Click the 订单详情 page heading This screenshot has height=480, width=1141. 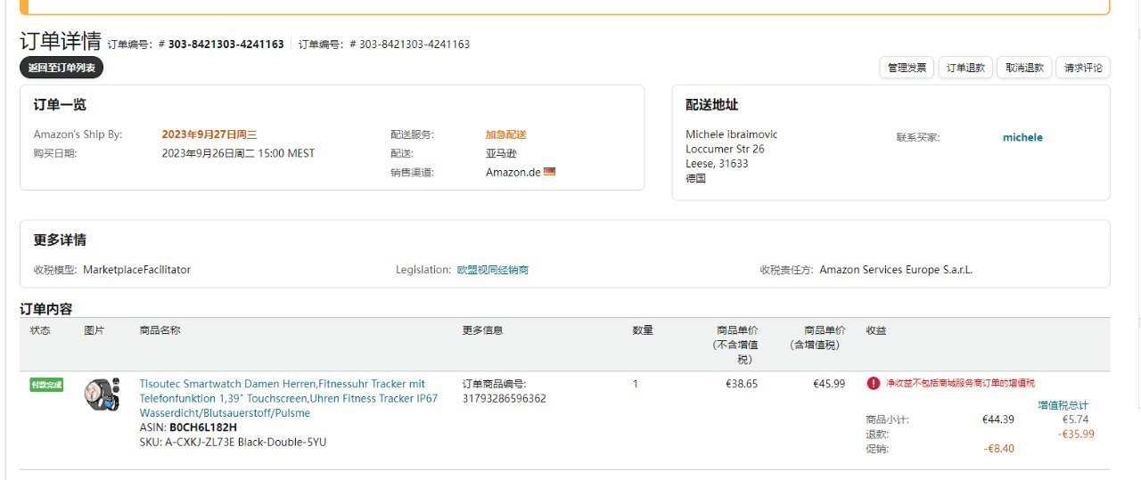(61, 41)
